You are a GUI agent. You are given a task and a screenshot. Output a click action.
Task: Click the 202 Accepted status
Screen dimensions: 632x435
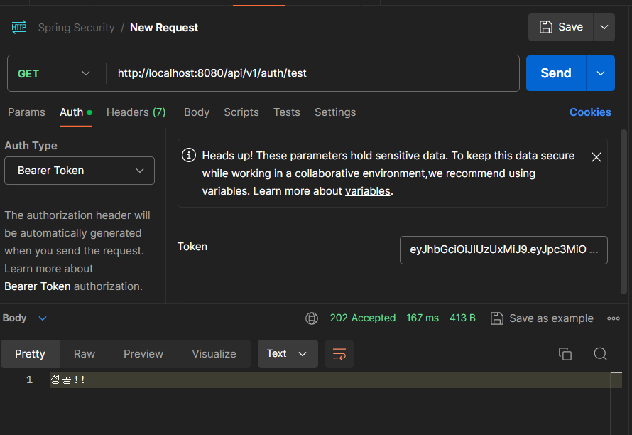click(363, 318)
